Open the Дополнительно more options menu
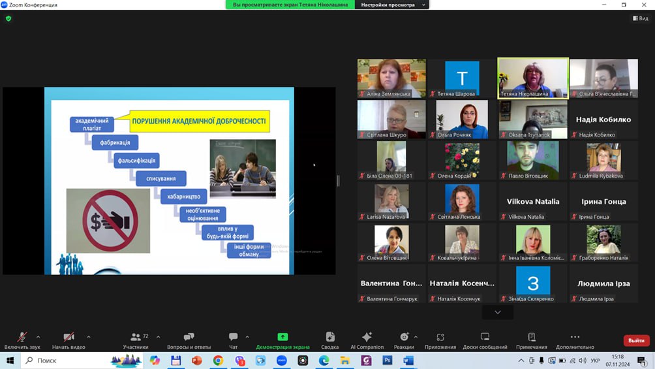655x369 pixels. pos(575,340)
